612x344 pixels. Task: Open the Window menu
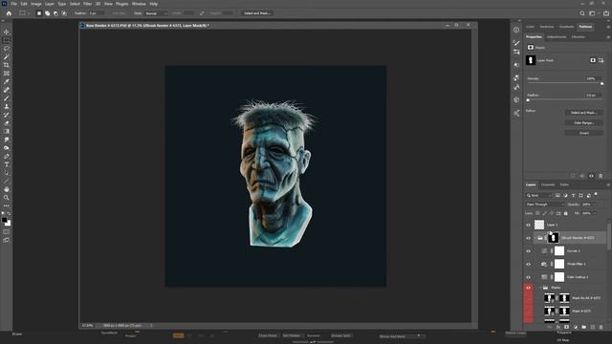pos(139,4)
